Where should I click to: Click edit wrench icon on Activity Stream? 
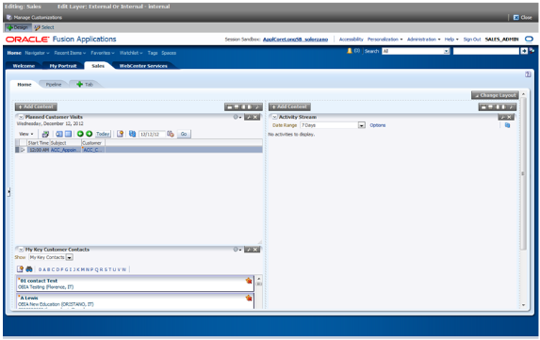click(x=502, y=117)
